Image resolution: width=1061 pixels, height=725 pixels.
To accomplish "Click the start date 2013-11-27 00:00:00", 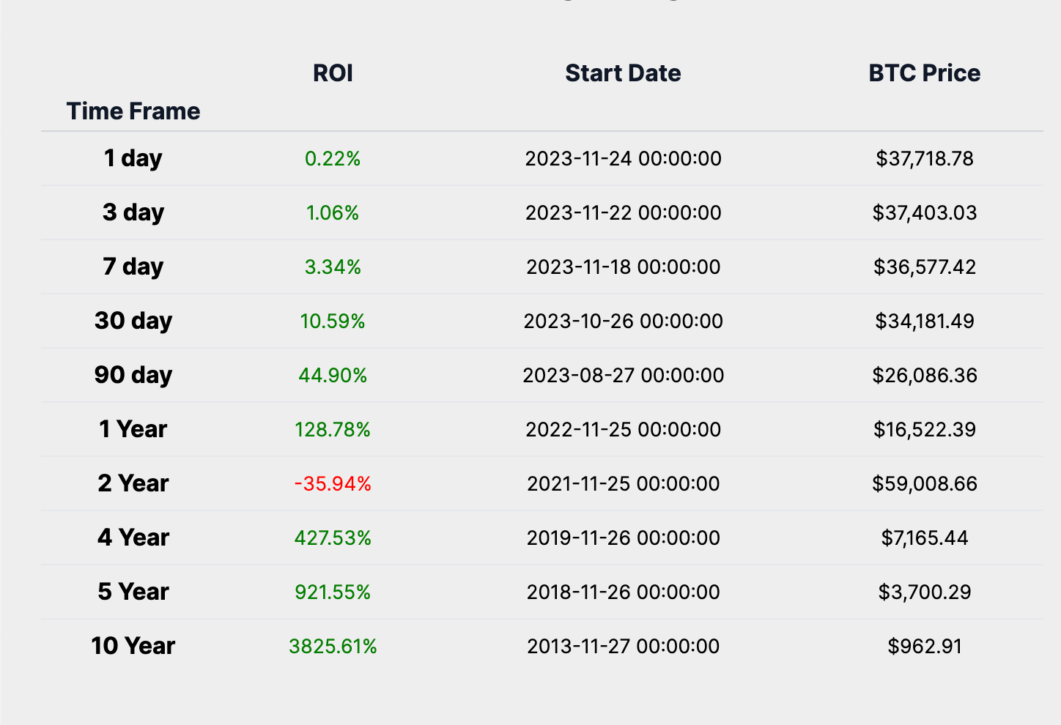I will coord(623,646).
